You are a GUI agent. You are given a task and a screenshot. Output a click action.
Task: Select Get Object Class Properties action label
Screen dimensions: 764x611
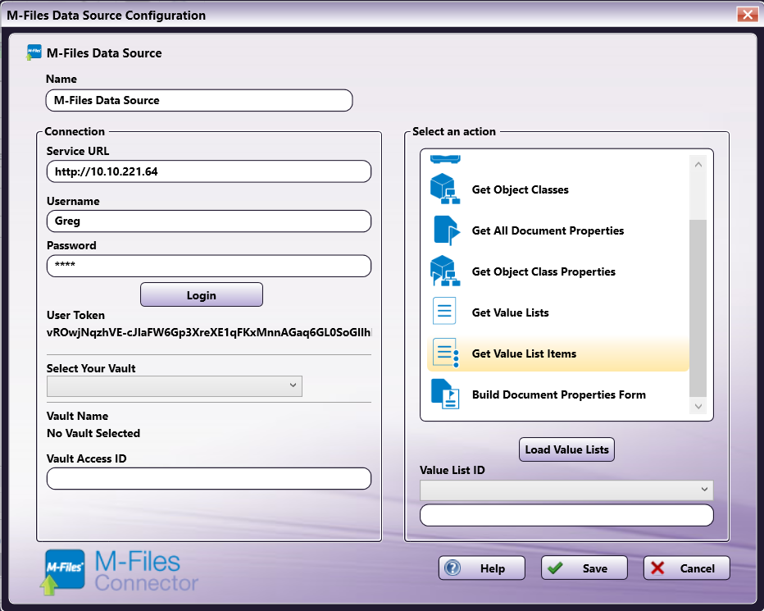click(543, 271)
